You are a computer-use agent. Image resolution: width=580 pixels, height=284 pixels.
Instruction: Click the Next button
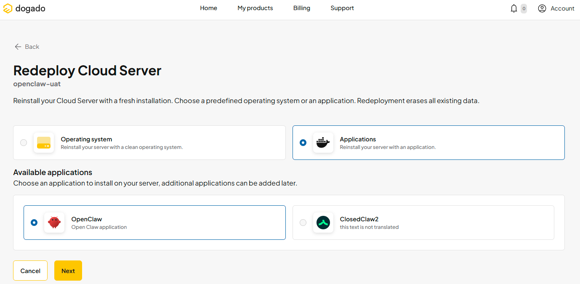coord(68,271)
